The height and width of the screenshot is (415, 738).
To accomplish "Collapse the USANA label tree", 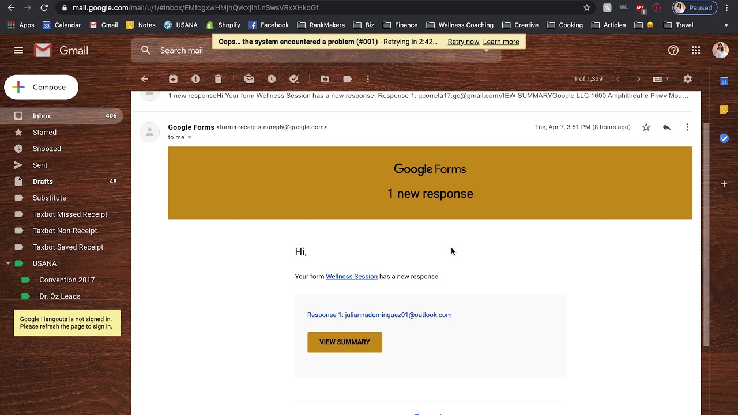I will point(8,263).
